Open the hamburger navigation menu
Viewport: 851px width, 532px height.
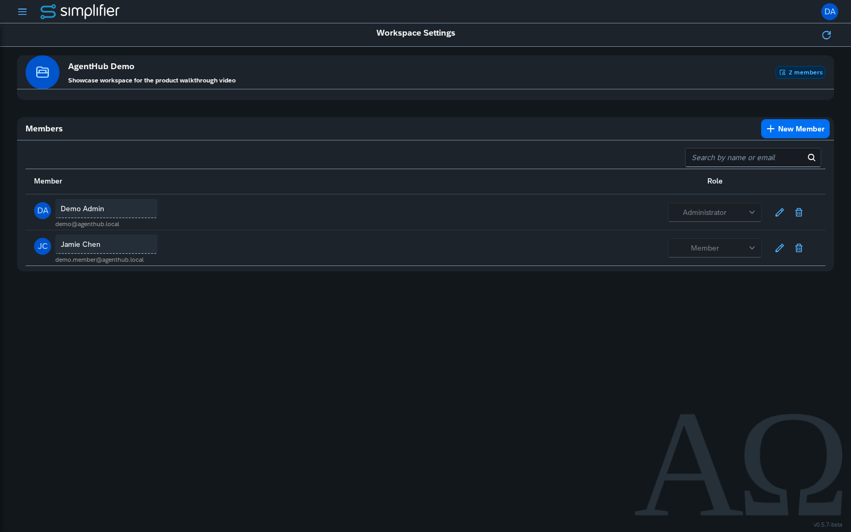click(22, 12)
